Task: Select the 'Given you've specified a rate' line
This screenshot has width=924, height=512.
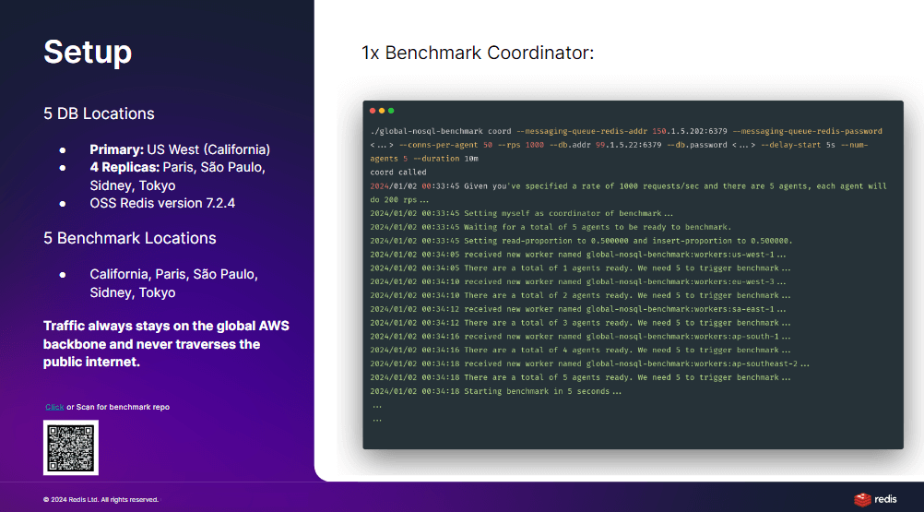Action: 628,186
